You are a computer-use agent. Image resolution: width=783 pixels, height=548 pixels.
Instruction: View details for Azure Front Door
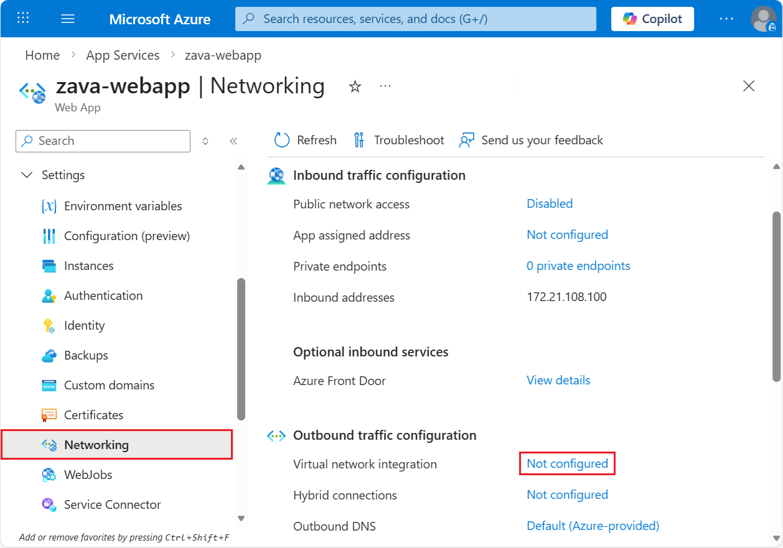pyautogui.click(x=558, y=380)
